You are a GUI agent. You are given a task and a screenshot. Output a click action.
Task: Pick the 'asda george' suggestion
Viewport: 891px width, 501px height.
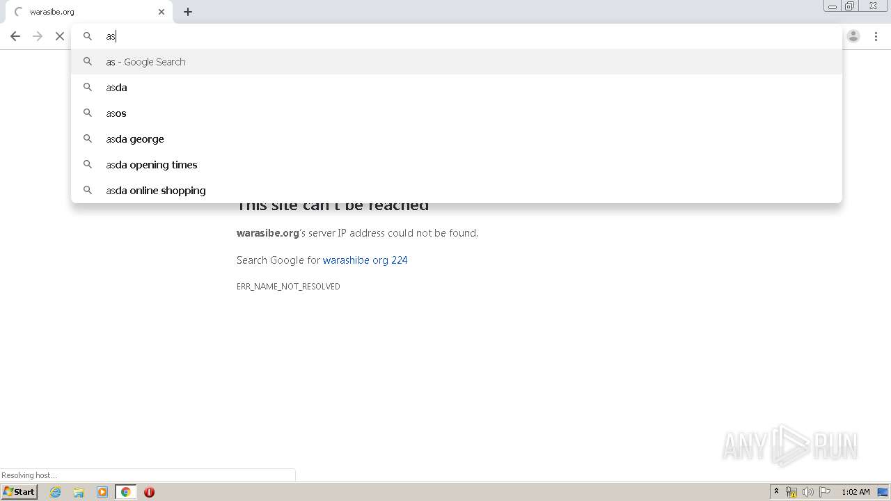(x=457, y=139)
